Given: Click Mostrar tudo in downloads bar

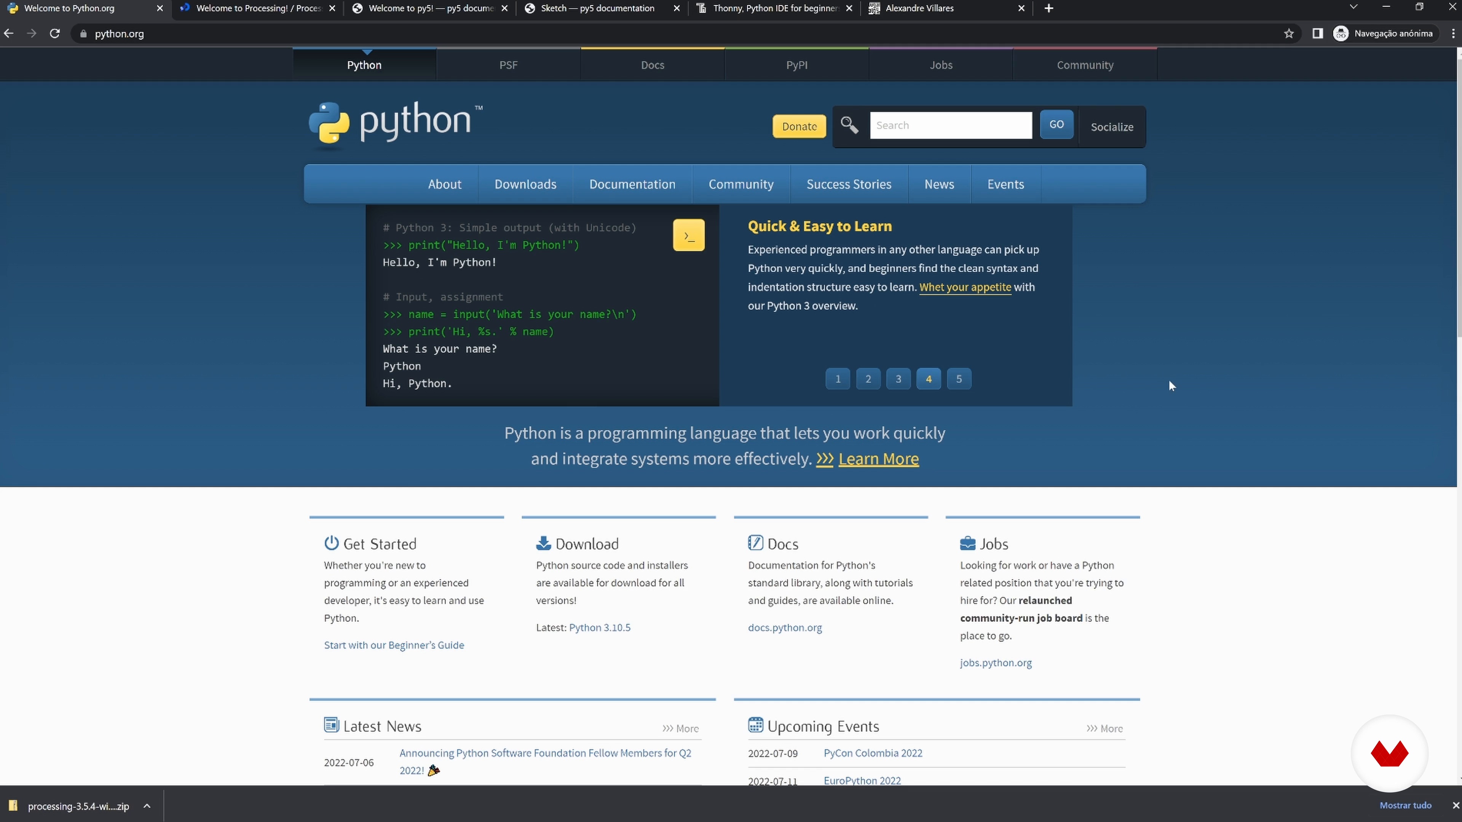Looking at the screenshot, I should tap(1405, 806).
